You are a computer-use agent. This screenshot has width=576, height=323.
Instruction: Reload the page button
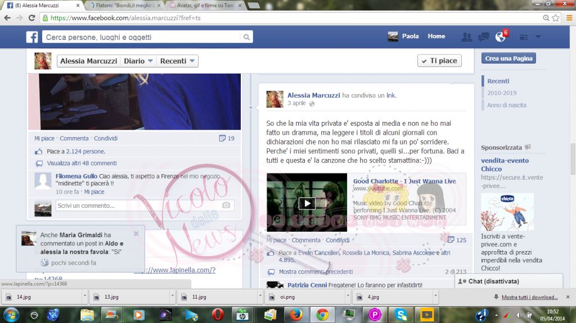tap(31, 17)
